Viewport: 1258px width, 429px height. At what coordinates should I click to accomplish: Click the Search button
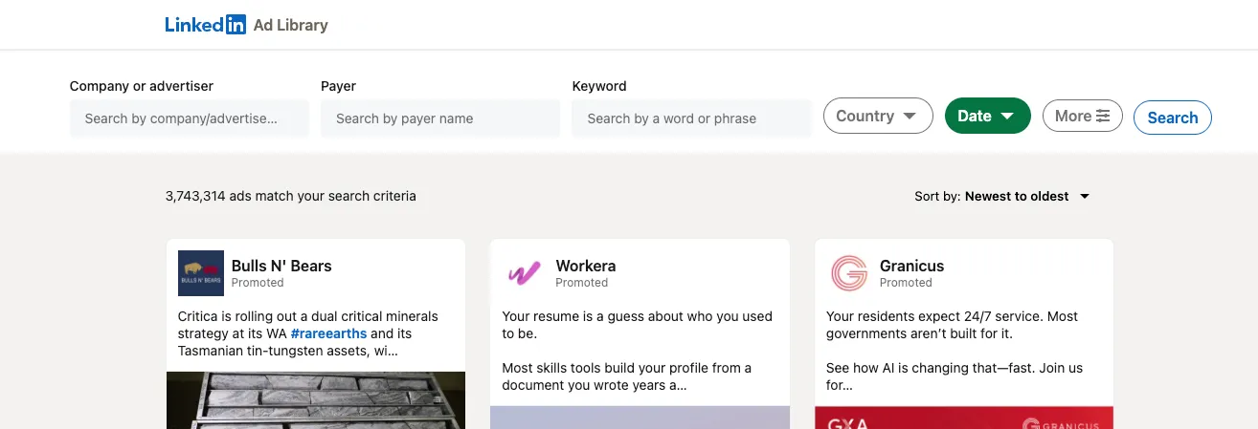pos(1173,118)
